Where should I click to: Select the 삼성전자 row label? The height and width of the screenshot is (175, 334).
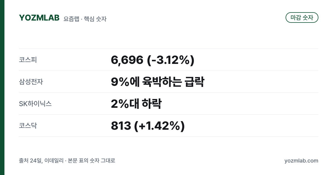click(x=31, y=82)
